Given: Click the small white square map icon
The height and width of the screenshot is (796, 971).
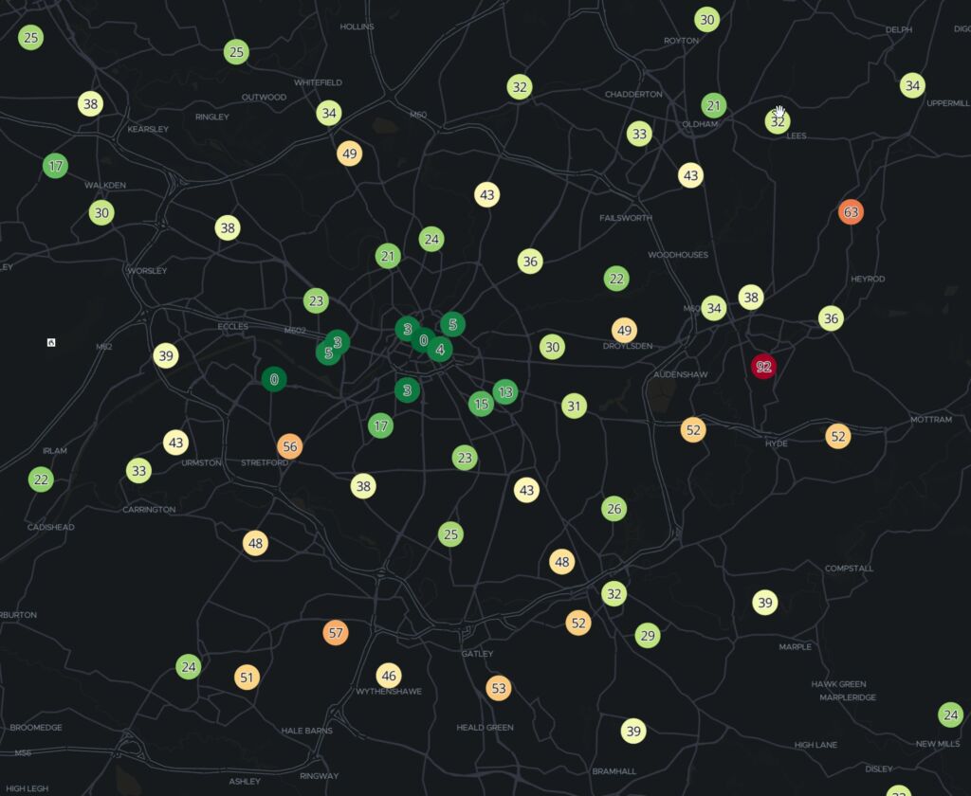Looking at the screenshot, I should 51,342.
